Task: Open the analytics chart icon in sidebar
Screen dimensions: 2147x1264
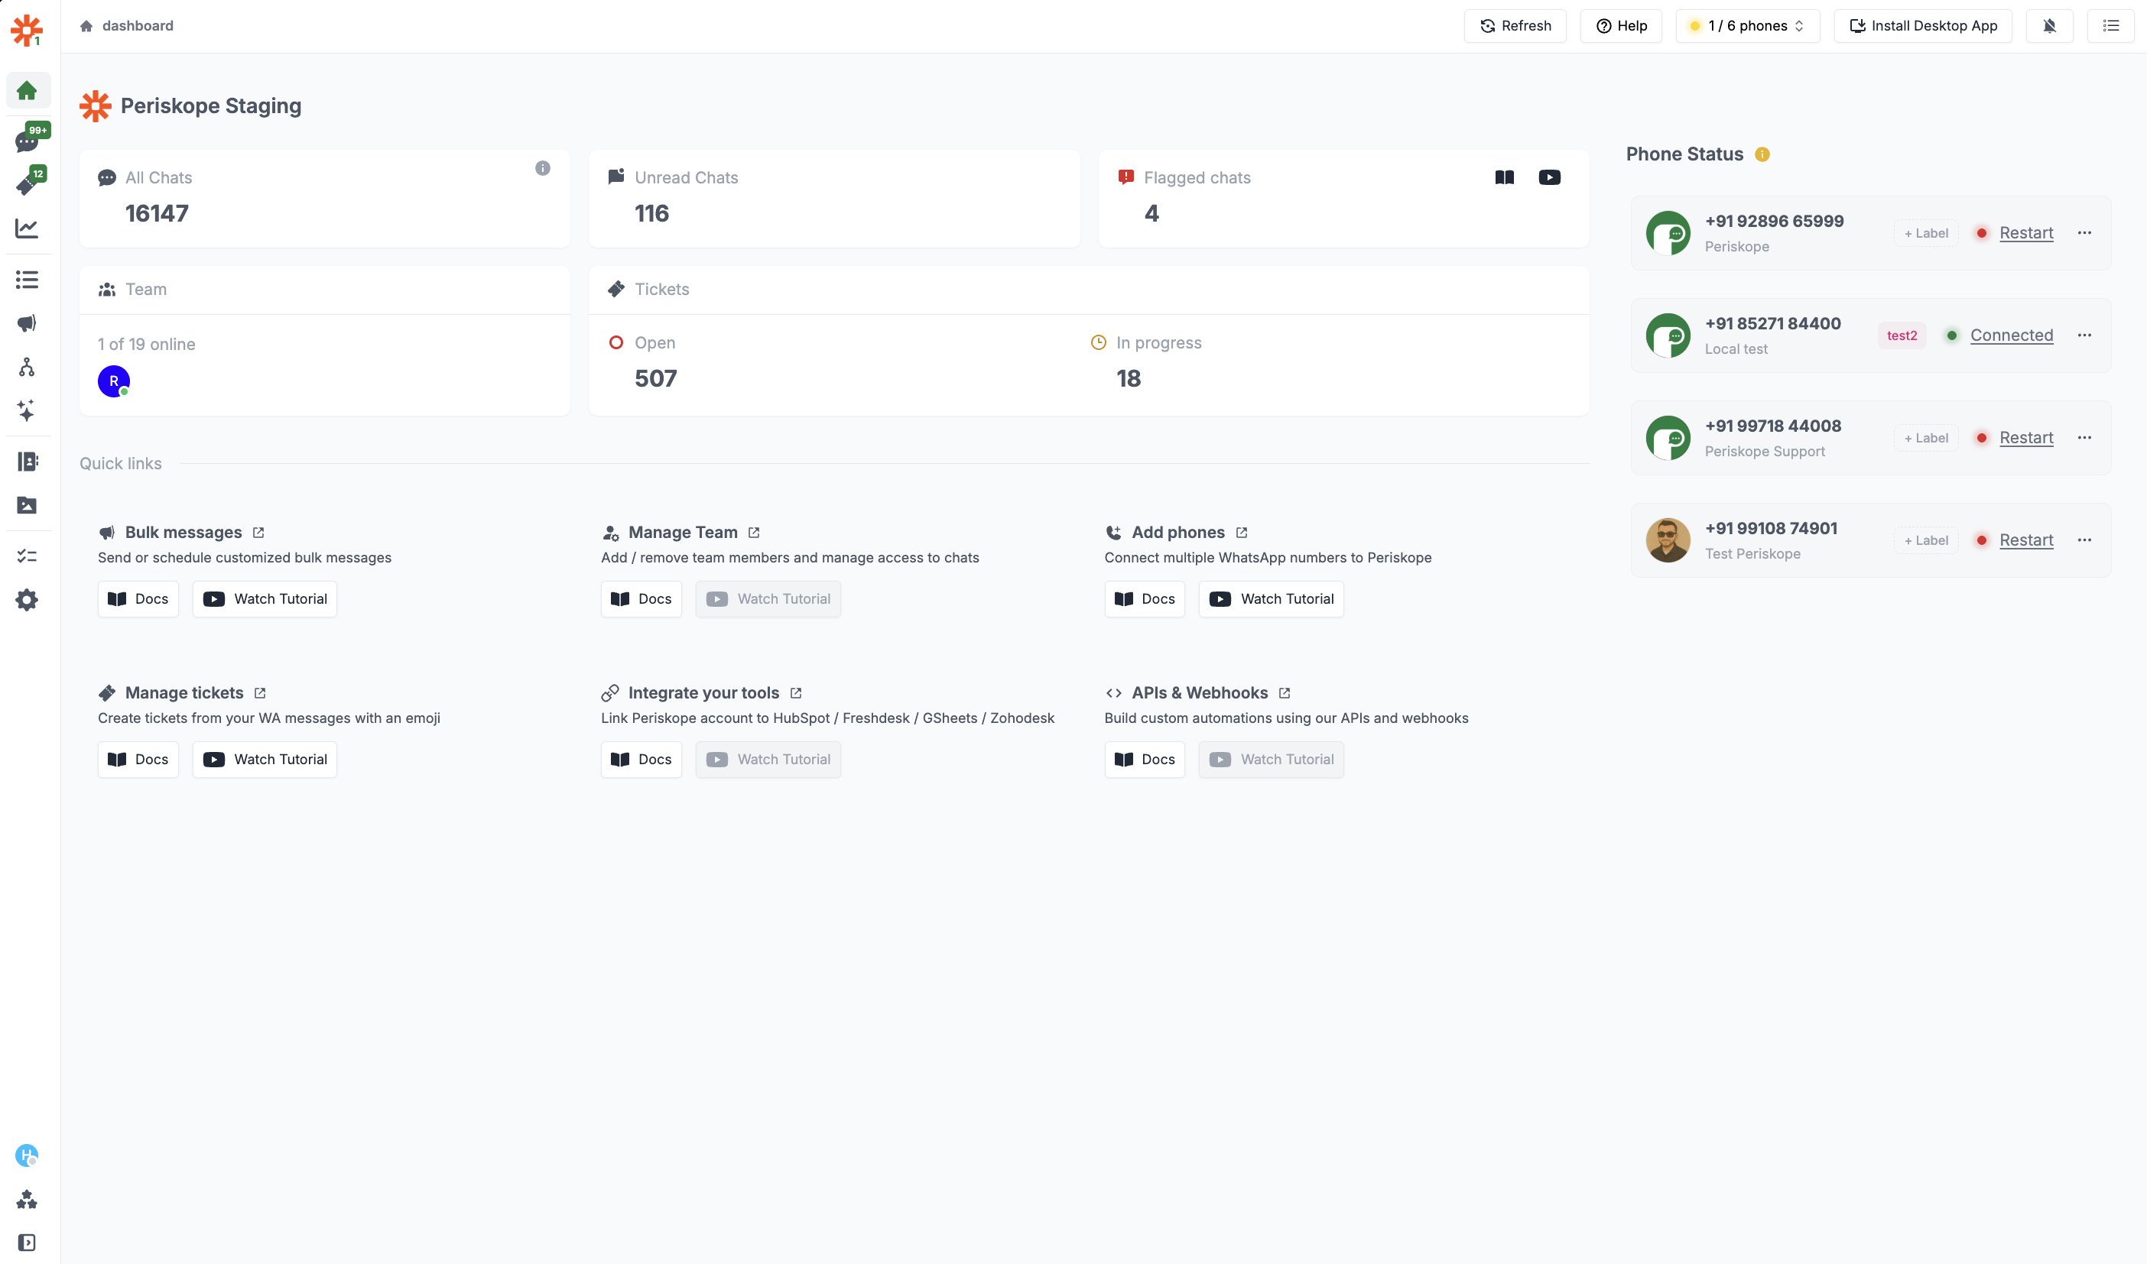Action: (x=27, y=228)
